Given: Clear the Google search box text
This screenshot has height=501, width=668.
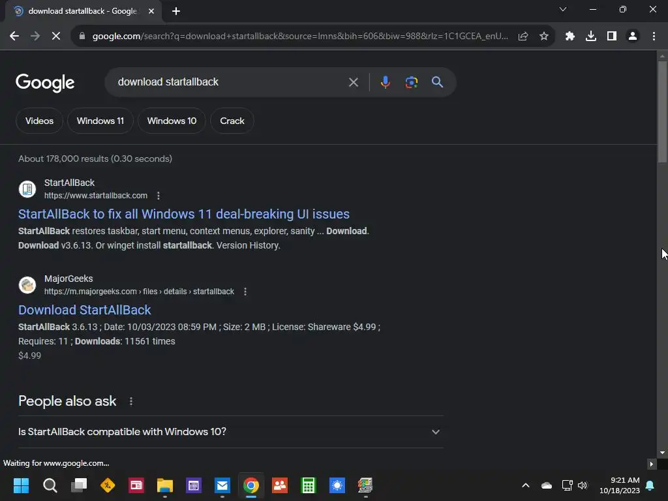Looking at the screenshot, I should click(354, 82).
